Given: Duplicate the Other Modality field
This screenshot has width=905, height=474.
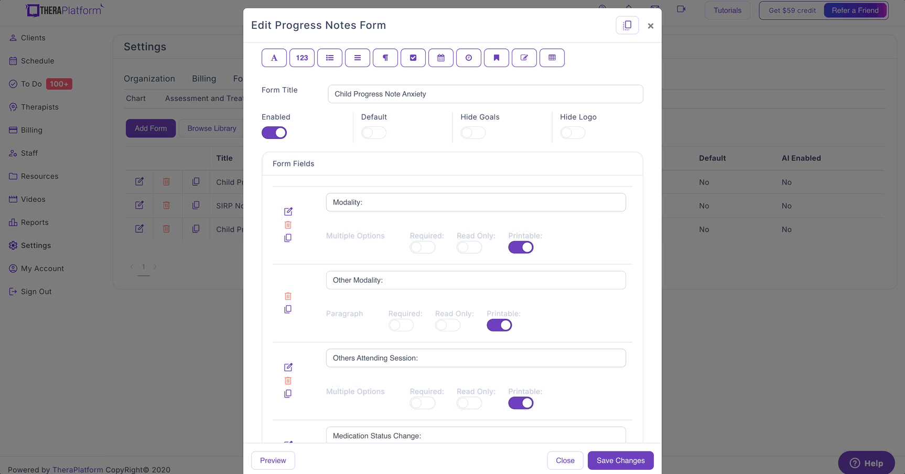Looking at the screenshot, I should point(288,309).
